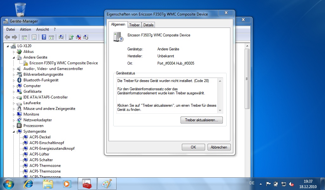The image size is (325, 190).
Task: Switch to the Allgemein tab
Action: click(118, 24)
